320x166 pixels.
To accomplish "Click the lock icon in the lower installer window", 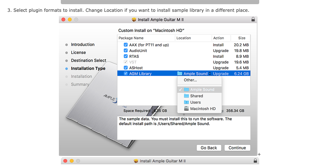I will 255,161.
